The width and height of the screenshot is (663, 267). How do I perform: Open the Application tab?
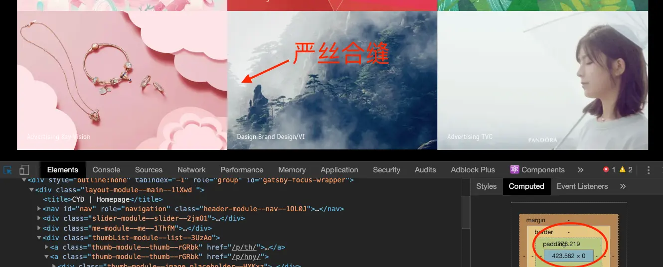pyautogui.click(x=339, y=170)
